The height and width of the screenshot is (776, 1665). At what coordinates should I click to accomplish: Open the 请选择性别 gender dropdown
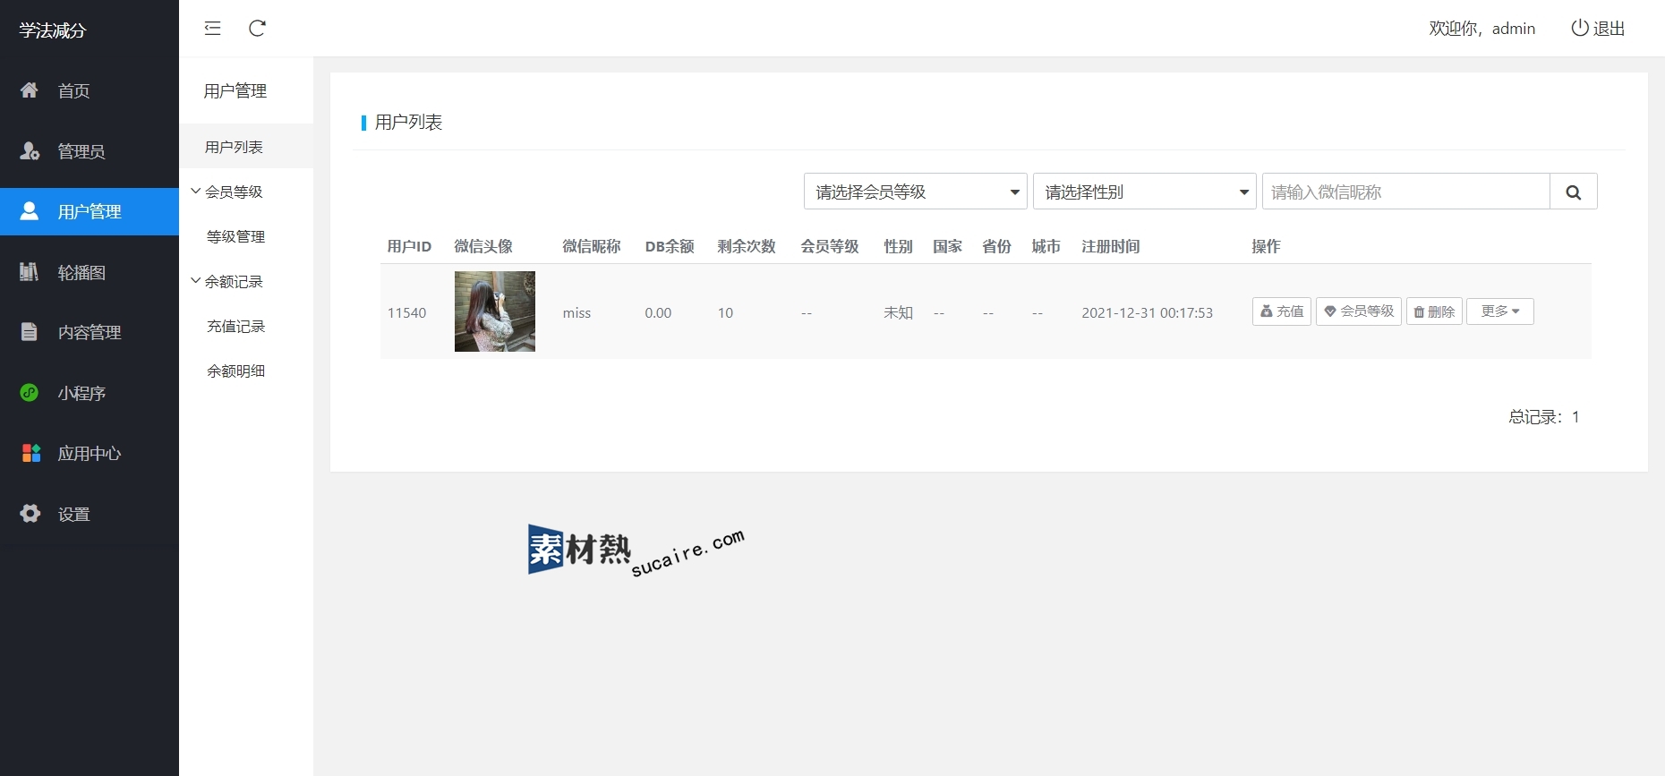[x=1144, y=192]
